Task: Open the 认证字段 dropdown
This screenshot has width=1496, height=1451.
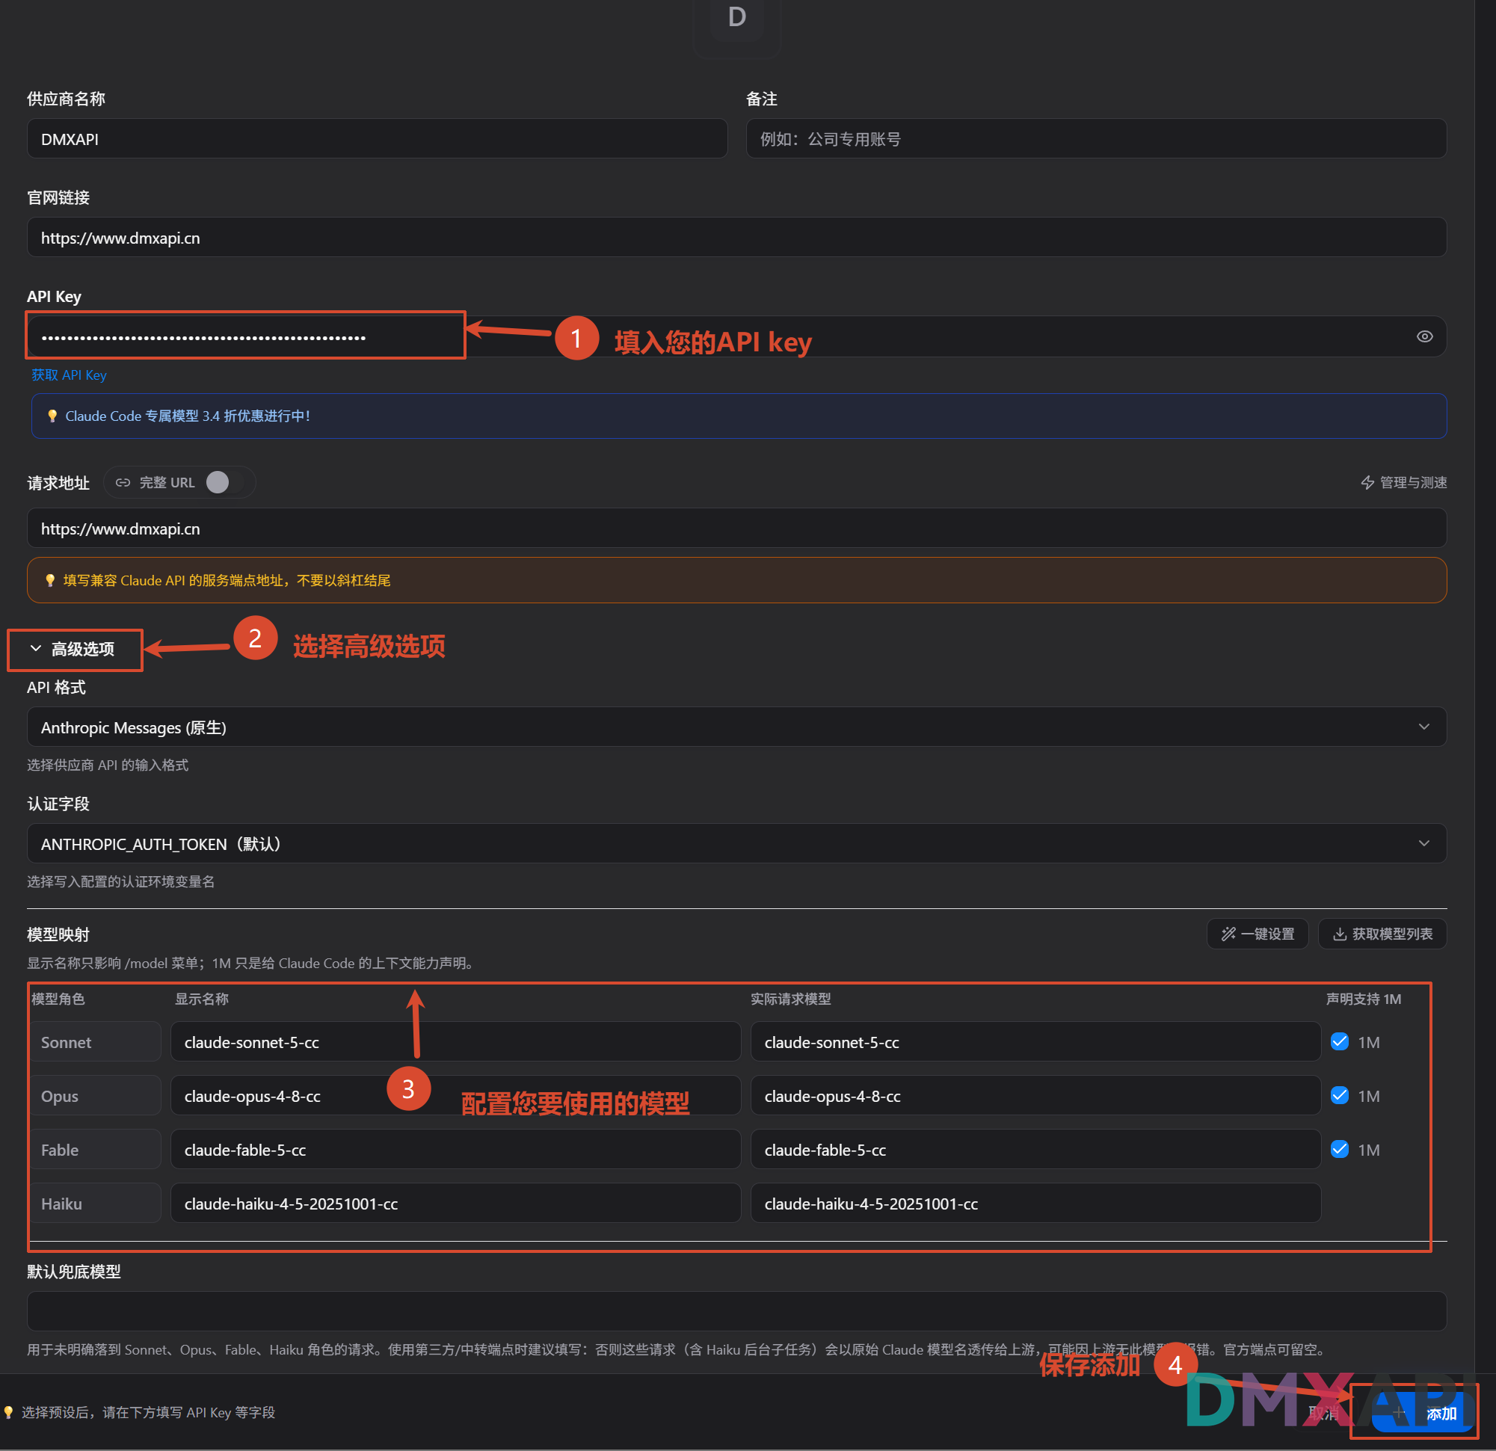Action: click(736, 843)
